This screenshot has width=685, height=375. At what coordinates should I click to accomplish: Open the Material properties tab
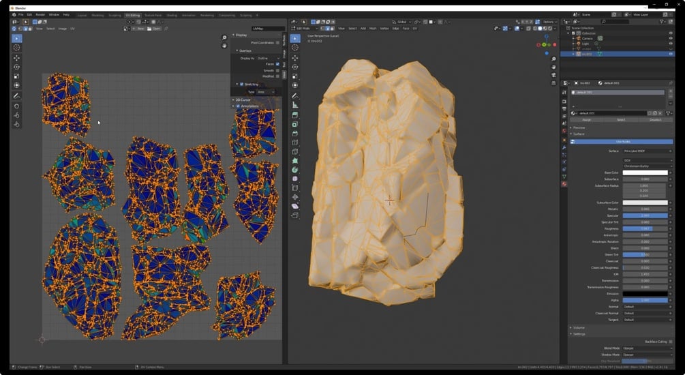pyautogui.click(x=564, y=184)
